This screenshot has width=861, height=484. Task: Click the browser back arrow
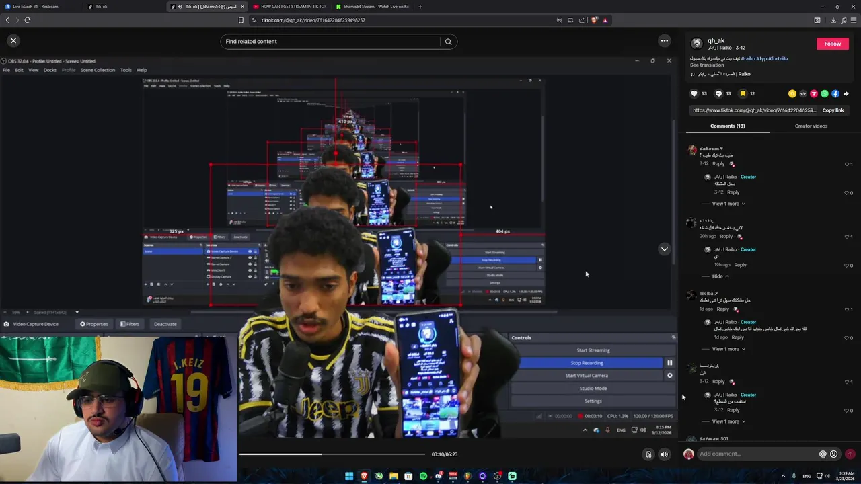(x=7, y=20)
